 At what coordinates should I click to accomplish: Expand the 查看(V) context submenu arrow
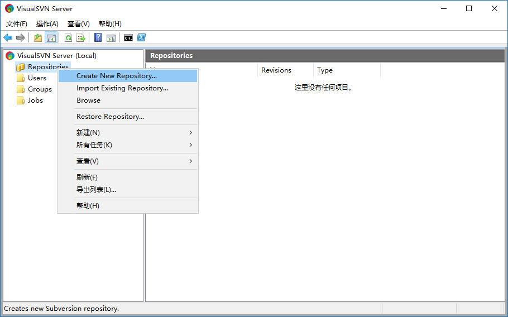pyautogui.click(x=191, y=161)
